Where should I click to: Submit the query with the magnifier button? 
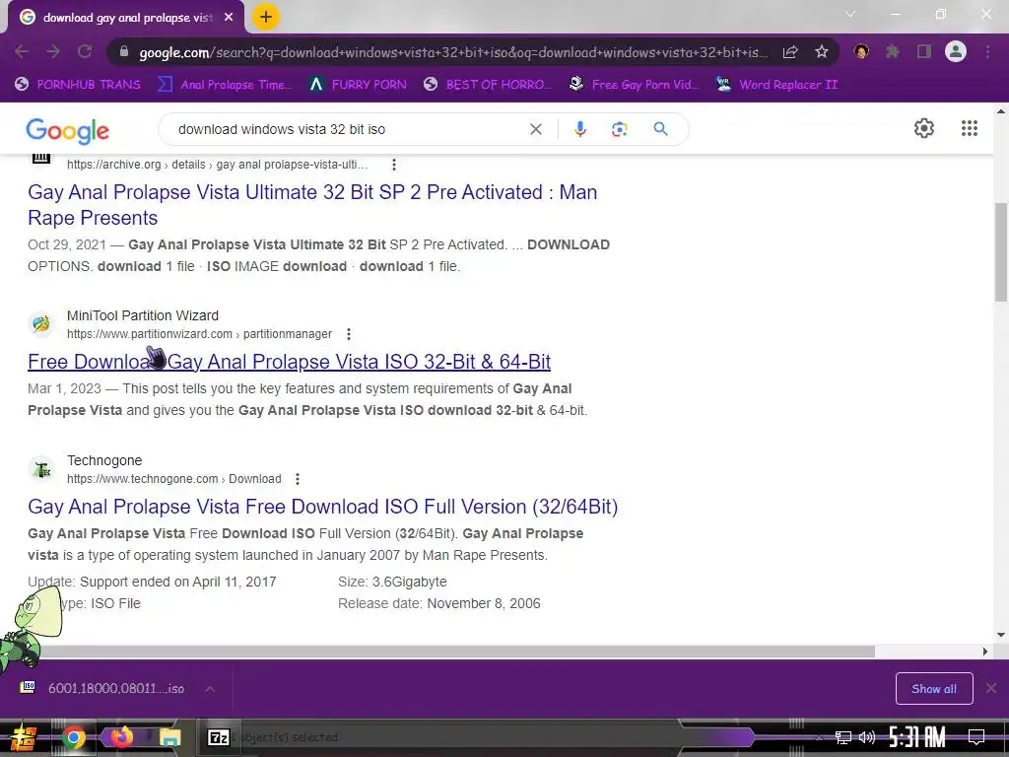click(x=660, y=129)
